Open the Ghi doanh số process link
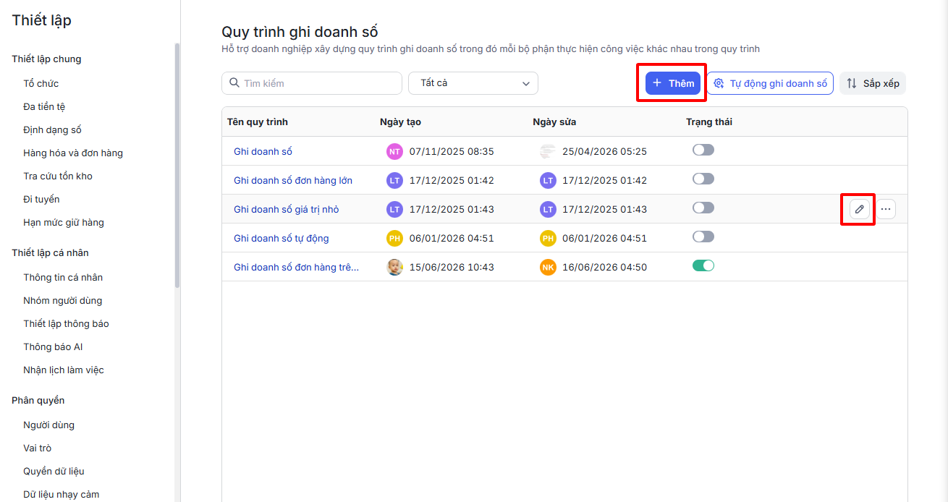This screenshot has height=502, width=948. coord(263,151)
